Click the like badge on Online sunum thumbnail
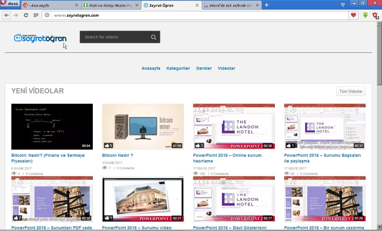 (x=199, y=145)
